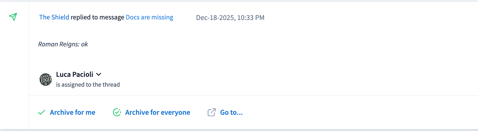This screenshot has width=478, height=131.
Task: Click empty space right of Luca Pacioli's row
Action: coord(291,79)
